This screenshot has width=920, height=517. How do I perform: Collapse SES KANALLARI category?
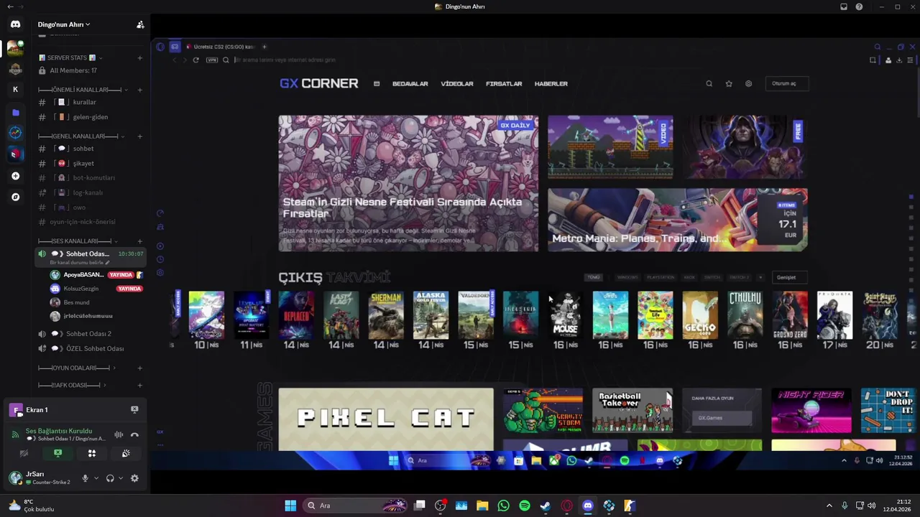pos(78,241)
